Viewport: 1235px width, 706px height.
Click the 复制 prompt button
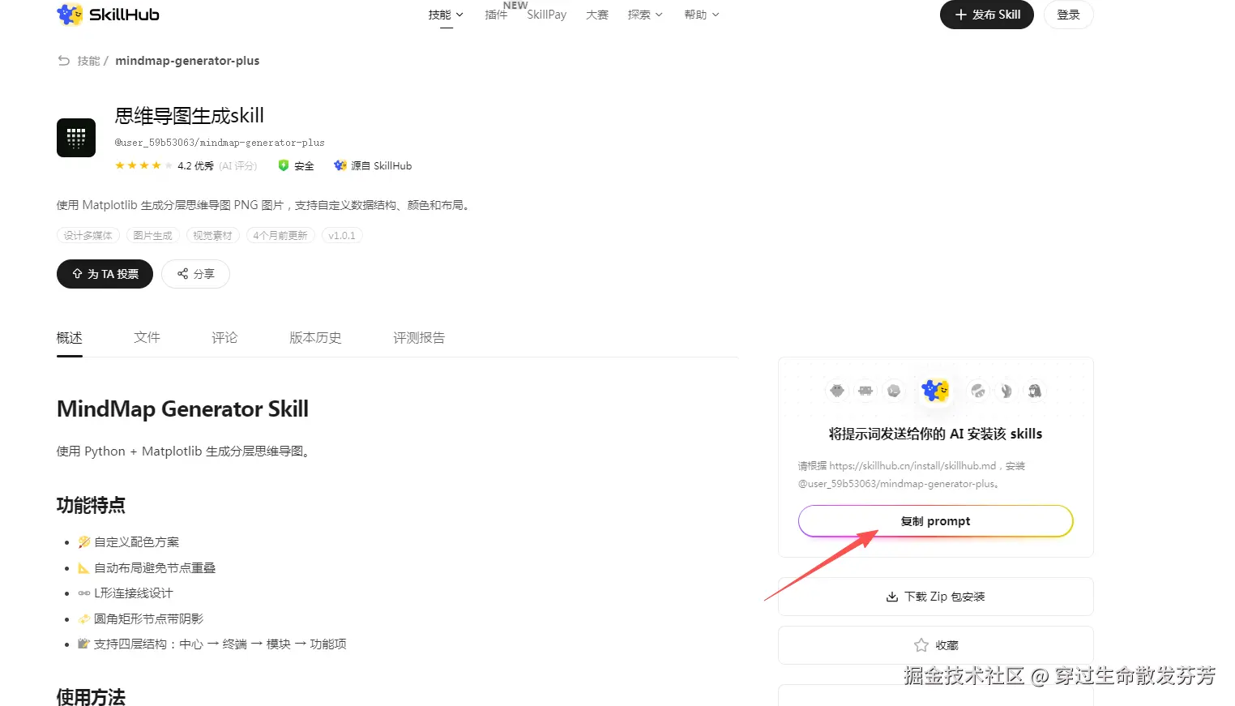pyautogui.click(x=936, y=521)
